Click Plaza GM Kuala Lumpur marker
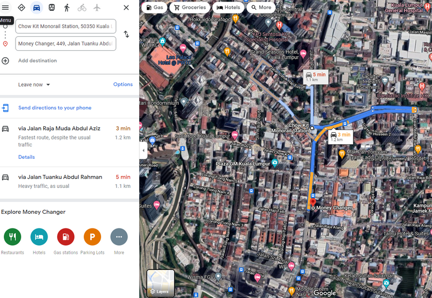Image resolution: width=432 pixels, height=298 pixels. [x=275, y=163]
